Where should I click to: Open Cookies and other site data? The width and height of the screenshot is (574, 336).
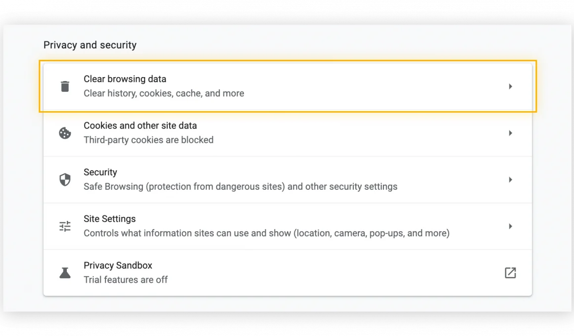coord(140,126)
